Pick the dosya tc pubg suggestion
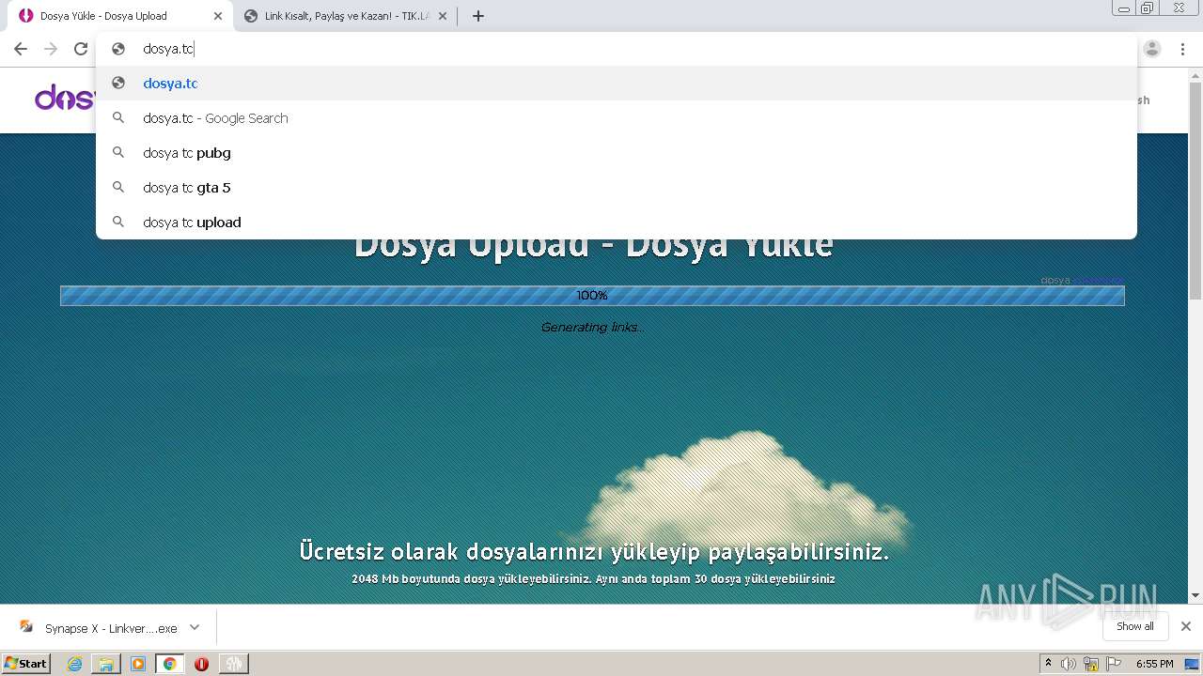This screenshot has height=676, width=1203. (617, 153)
